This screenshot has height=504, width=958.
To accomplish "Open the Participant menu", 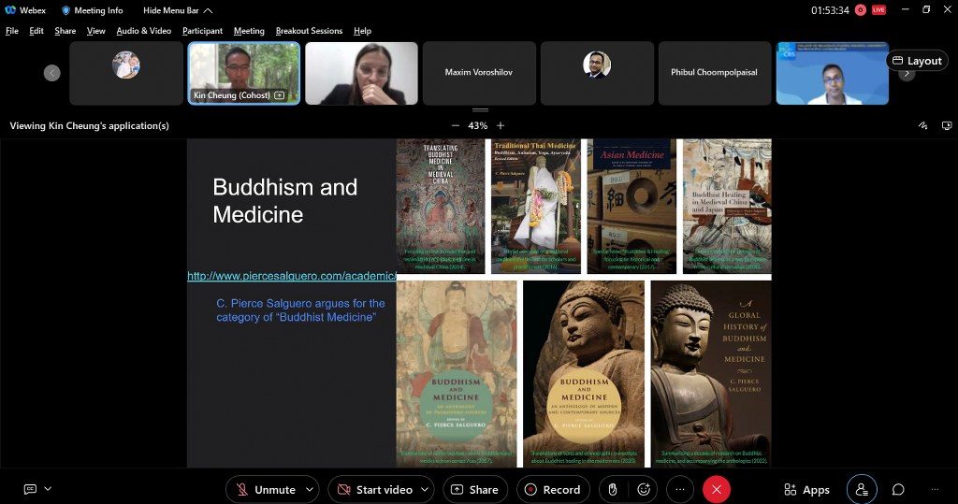I will tap(202, 31).
